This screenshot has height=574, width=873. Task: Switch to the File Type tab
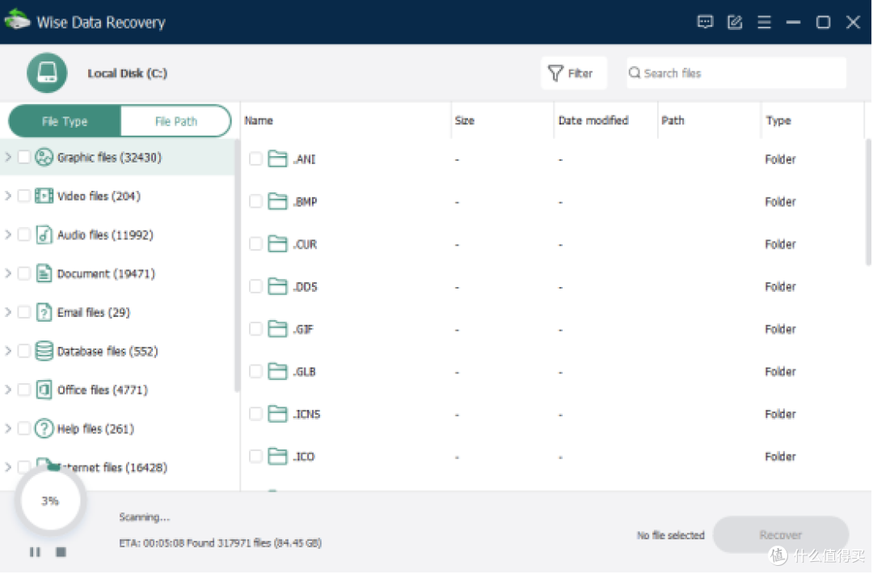pyautogui.click(x=65, y=121)
